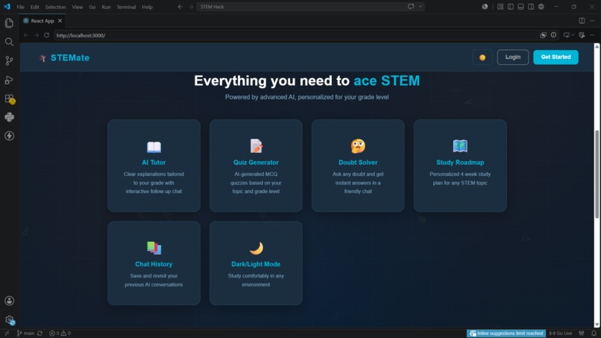Viewport: 601px width, 338px height.
Task: Open the File menu
Action: click(x=20, y=7)
